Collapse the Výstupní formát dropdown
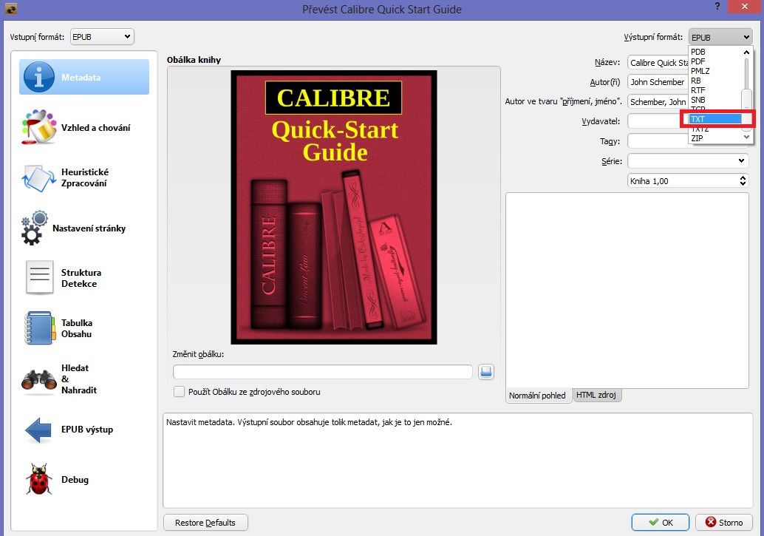This screenshot has height=536, width=764. 720,37
